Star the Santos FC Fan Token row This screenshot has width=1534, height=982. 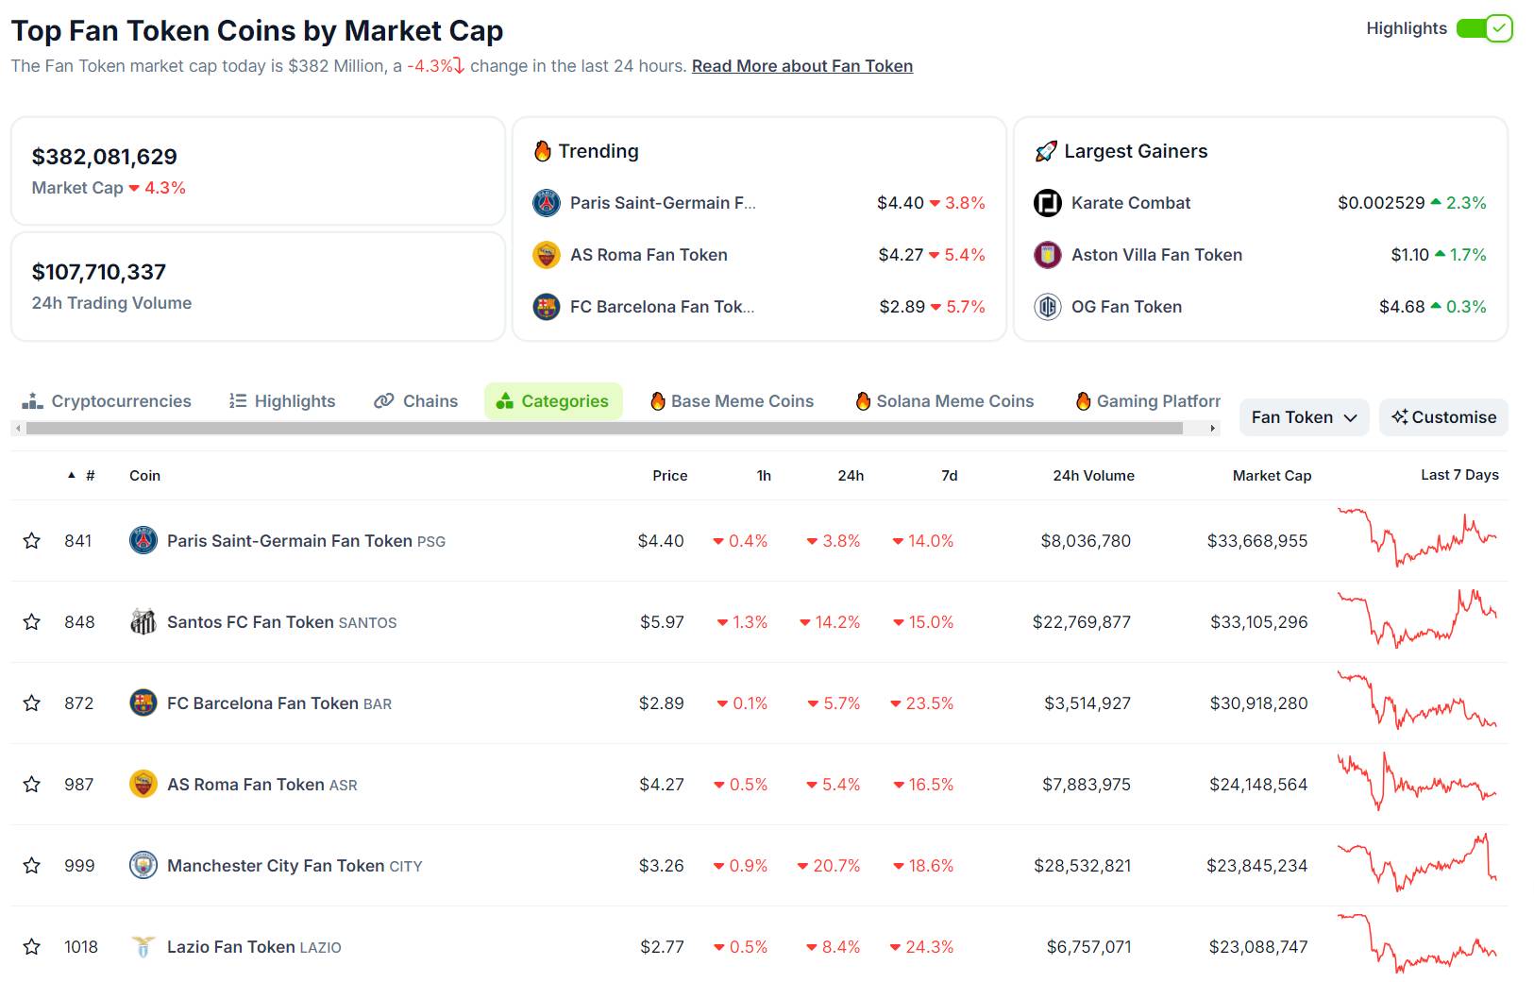[x=32, y=622]
